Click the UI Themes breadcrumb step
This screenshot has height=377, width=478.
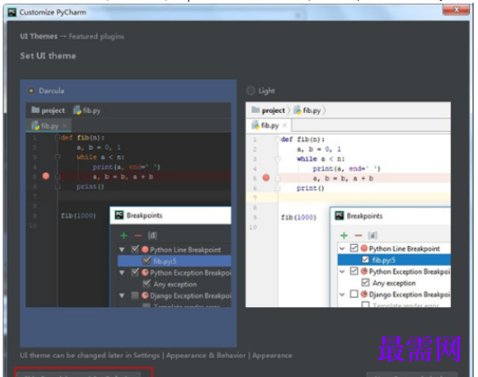39,36
